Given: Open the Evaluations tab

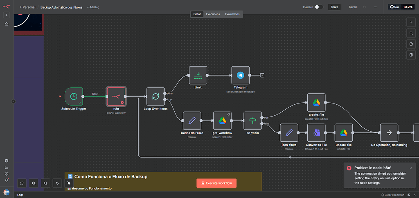Looking at the screenshot, I should tap(232, 14).
